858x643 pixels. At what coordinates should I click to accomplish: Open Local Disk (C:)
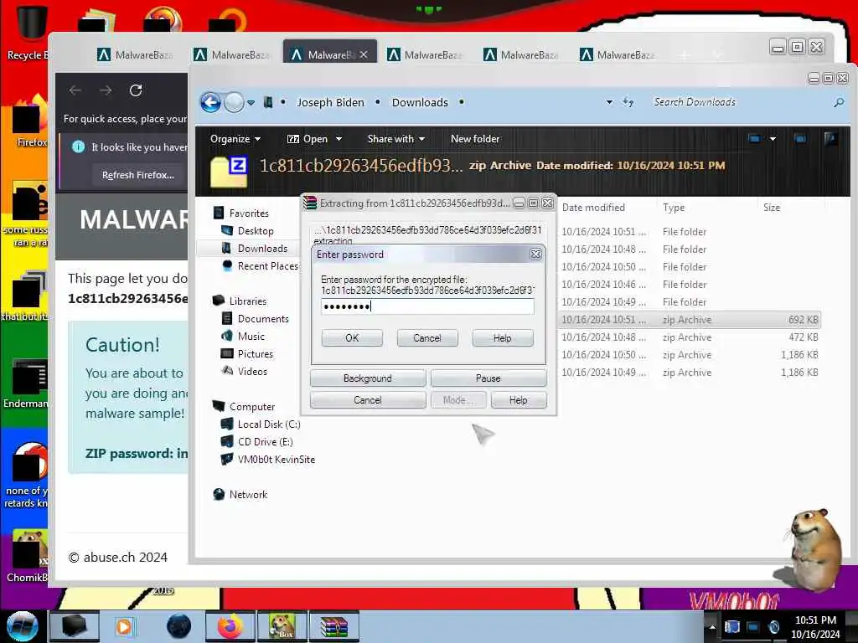click(269, 424)
